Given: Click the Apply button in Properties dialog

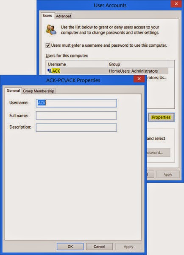Looking at the screenshot, I should pyautogui.click(x=128, y=246).
